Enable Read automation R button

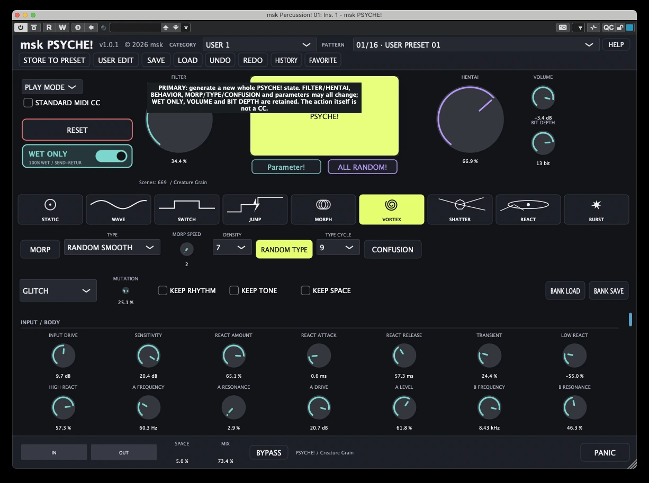49,28
